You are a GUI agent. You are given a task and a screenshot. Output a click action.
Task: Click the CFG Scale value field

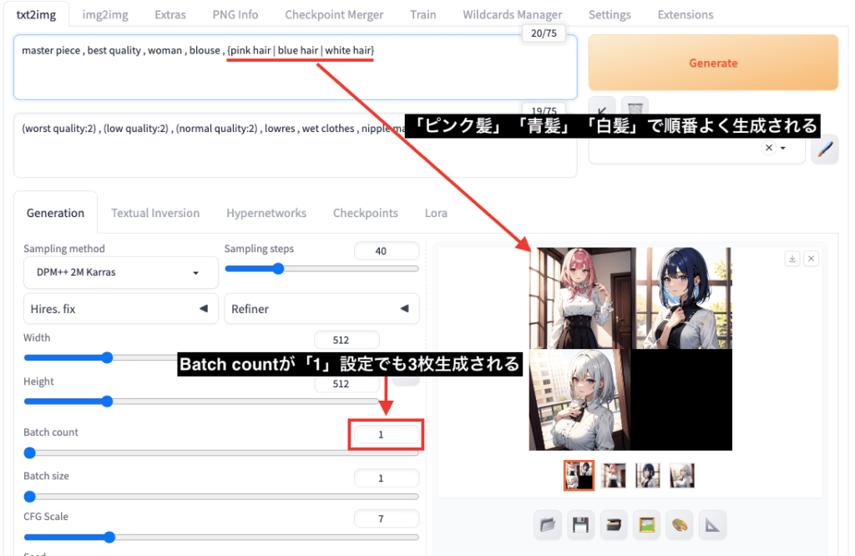[387, 518]
